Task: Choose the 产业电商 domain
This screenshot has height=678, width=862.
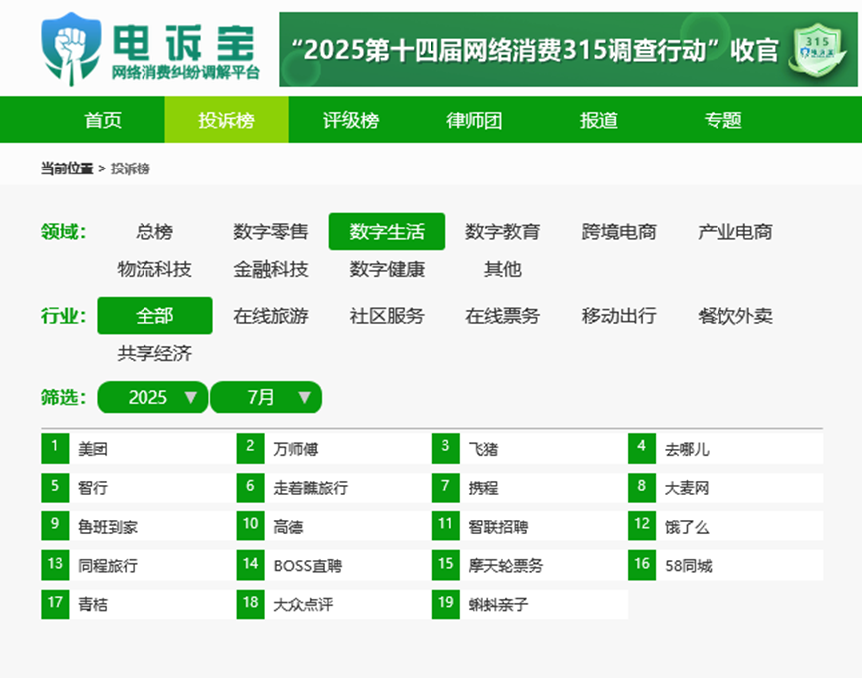Action: point(735,232)
